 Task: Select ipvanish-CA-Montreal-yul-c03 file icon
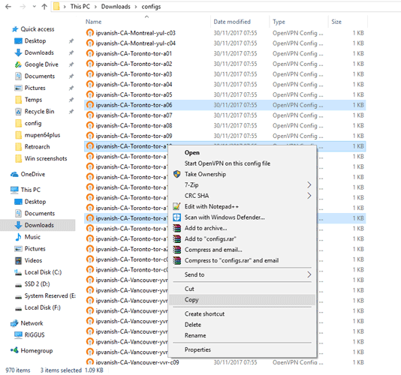click(x=90, y=33)
